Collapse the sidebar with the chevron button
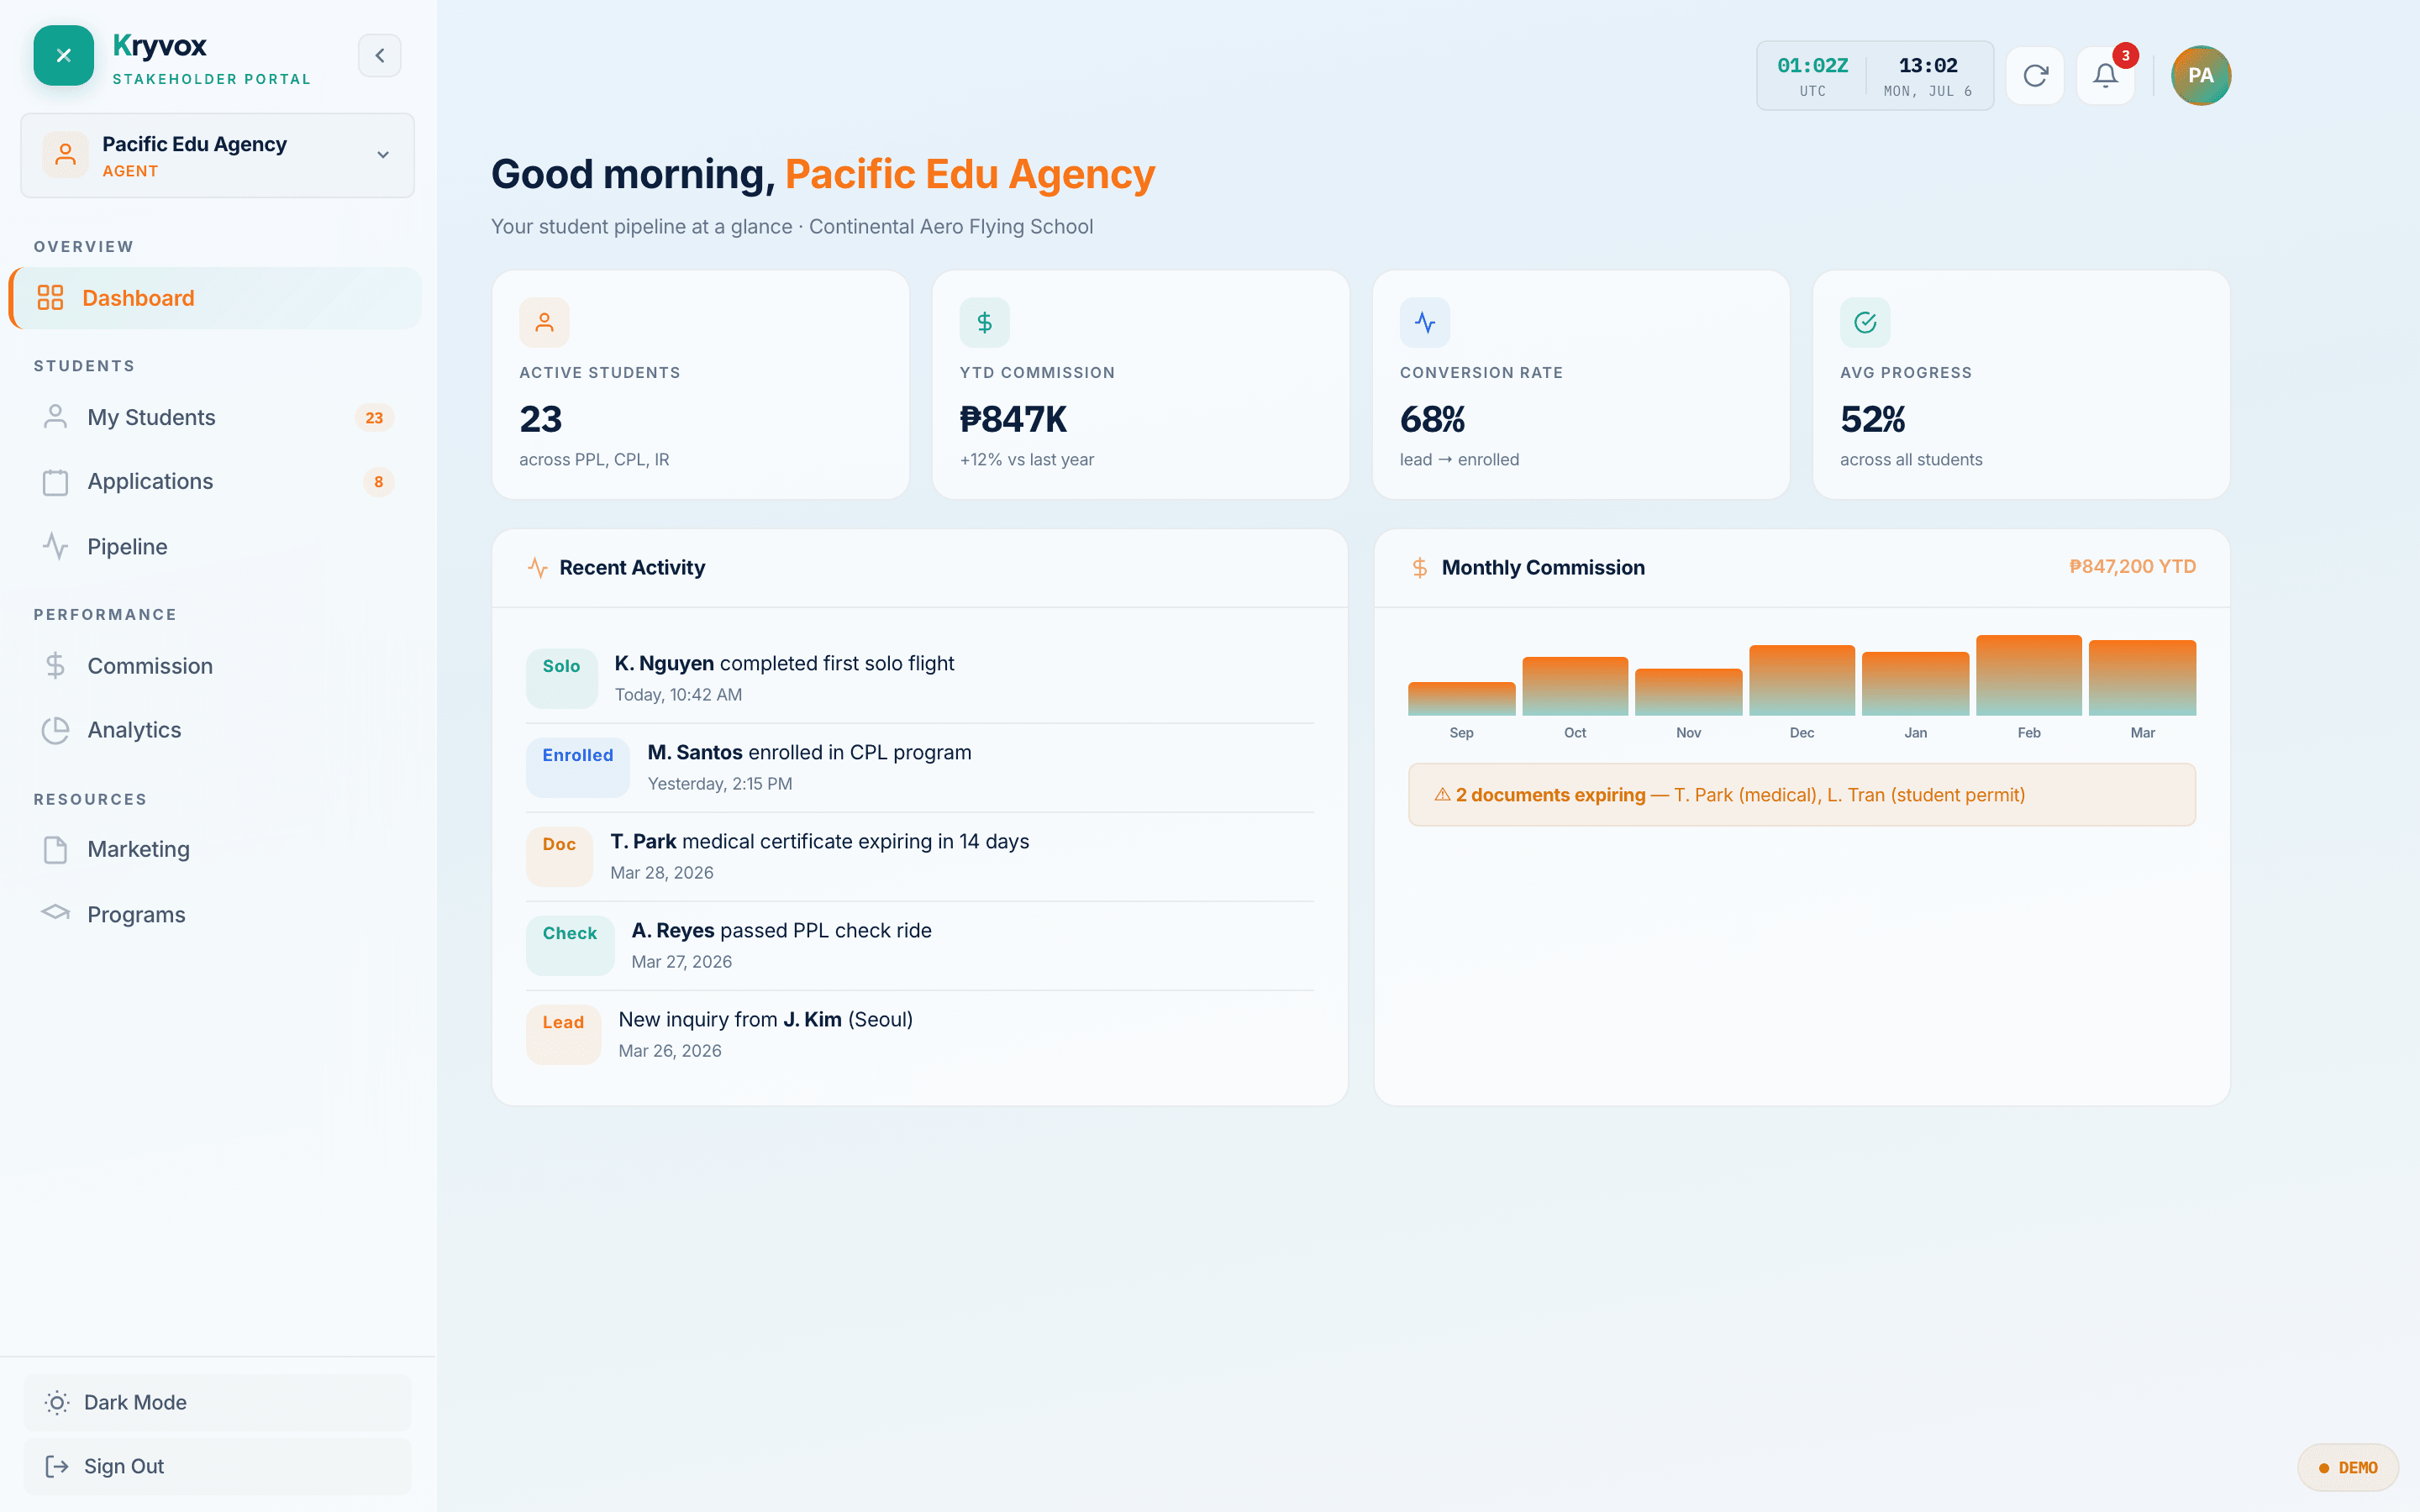2420x1512 pixels. [380, 56]
